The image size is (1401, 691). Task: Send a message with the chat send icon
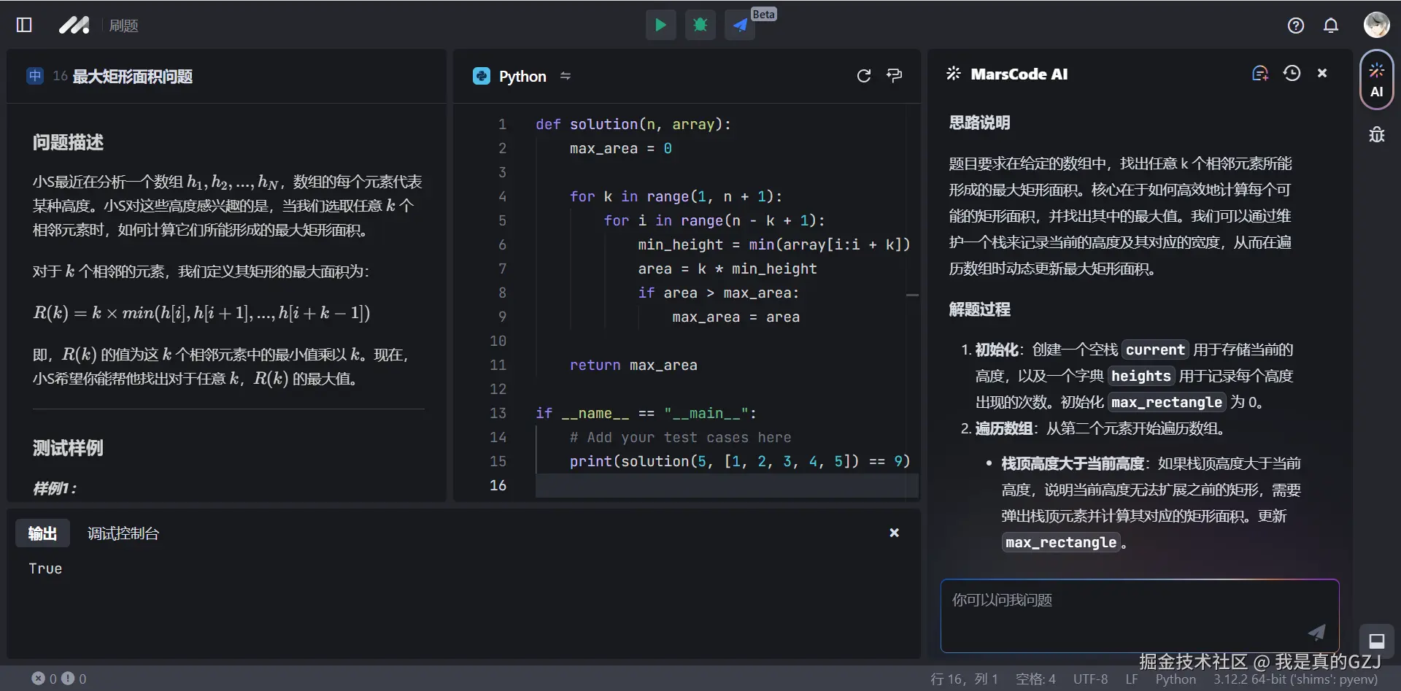(x=1316, y=633)
